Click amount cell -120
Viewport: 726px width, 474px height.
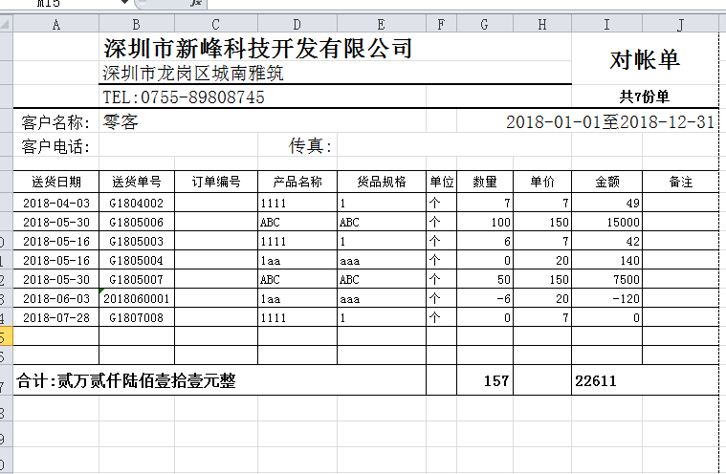(x=607, y=298)
